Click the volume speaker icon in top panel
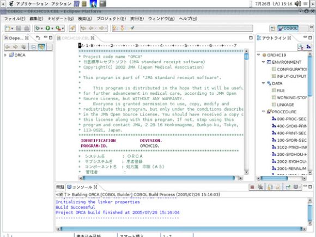The width and height of the screenshot is (316, 237). [x=297, y=4]
